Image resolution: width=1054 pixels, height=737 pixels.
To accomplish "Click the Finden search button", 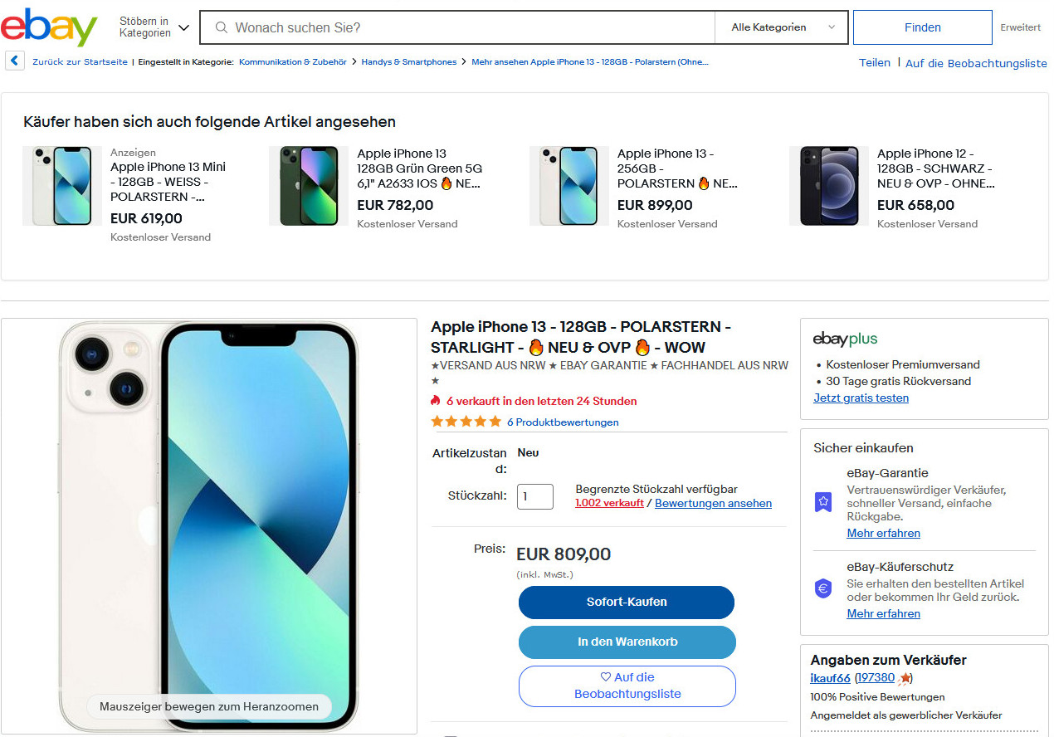I will tap(922, 27).
